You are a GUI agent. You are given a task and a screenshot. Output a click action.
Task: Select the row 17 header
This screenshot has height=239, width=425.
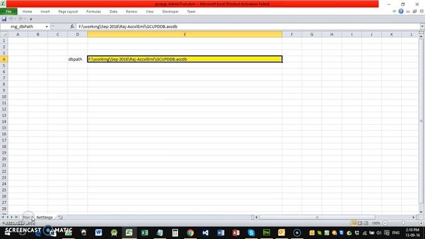click(4, 140)
